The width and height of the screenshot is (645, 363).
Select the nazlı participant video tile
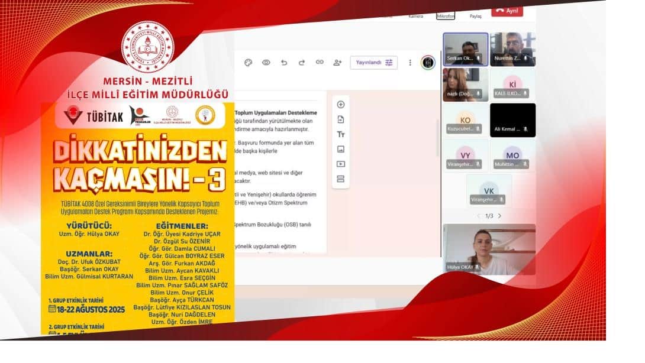pyautogui.click(x=466, y=85)
